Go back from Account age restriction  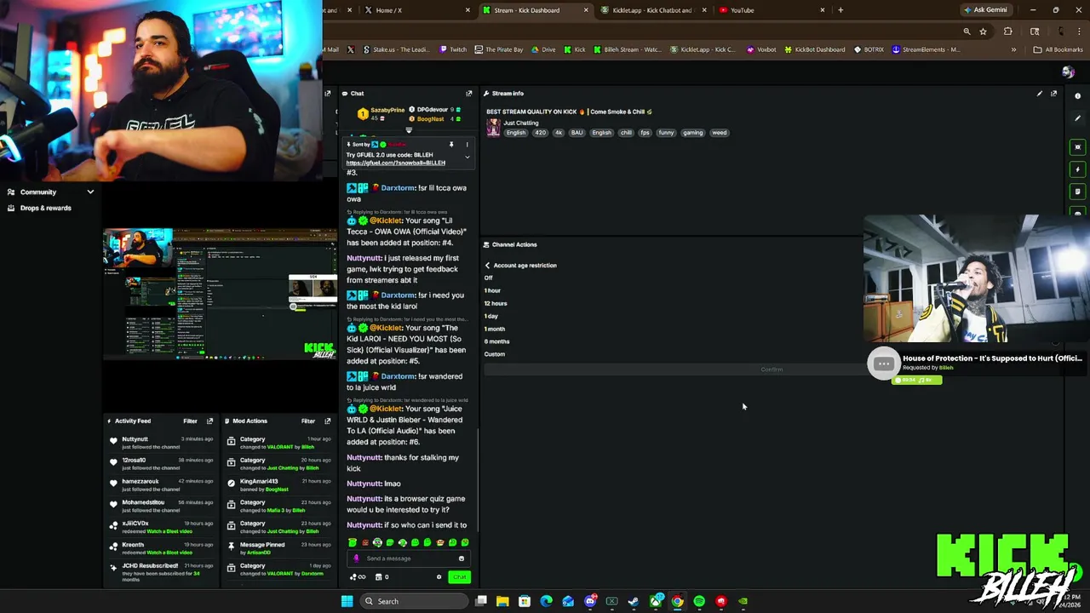coord(487,266)
